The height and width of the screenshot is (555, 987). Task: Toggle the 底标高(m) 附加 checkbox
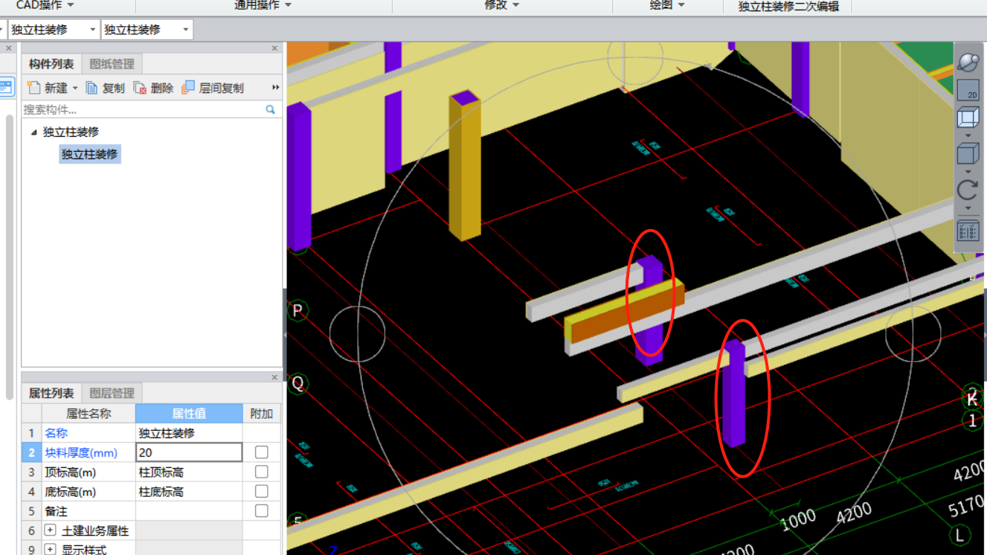point(261,491)
